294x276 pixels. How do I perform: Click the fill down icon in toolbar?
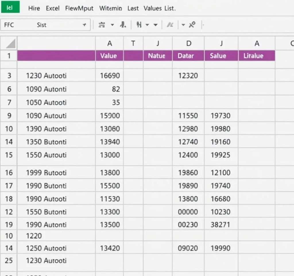[x=123, y=25]
